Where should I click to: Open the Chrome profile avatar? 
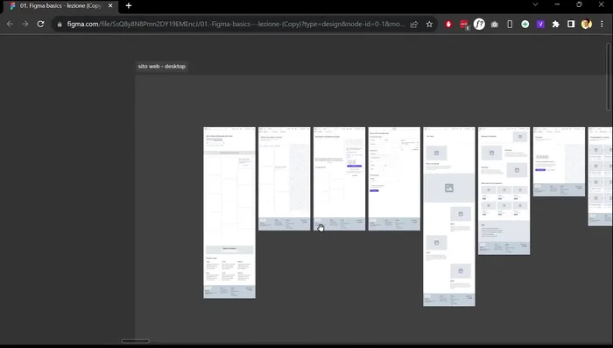587,25
